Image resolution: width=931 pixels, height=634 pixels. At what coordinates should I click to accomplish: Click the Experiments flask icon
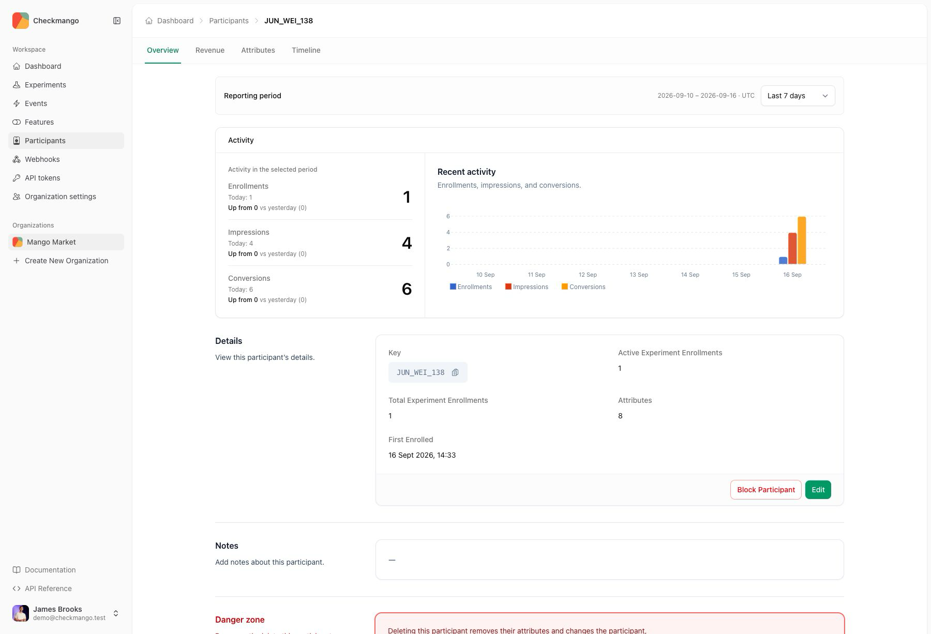click(17, 85)
